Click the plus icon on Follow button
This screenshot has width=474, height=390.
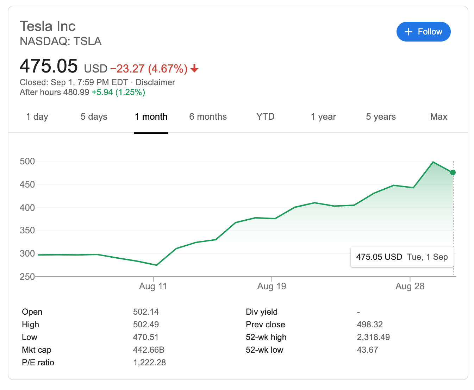point(408,32)
